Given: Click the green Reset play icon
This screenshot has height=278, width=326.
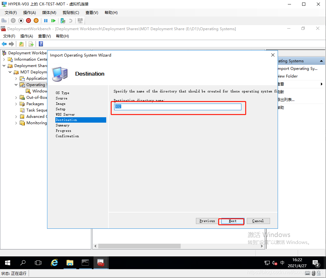Looking at the screenshot, I should point(53,21).
